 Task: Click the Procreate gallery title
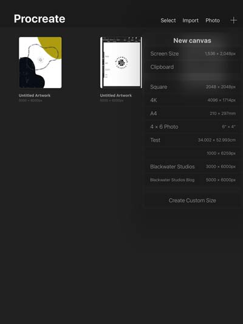coord(39,19)
